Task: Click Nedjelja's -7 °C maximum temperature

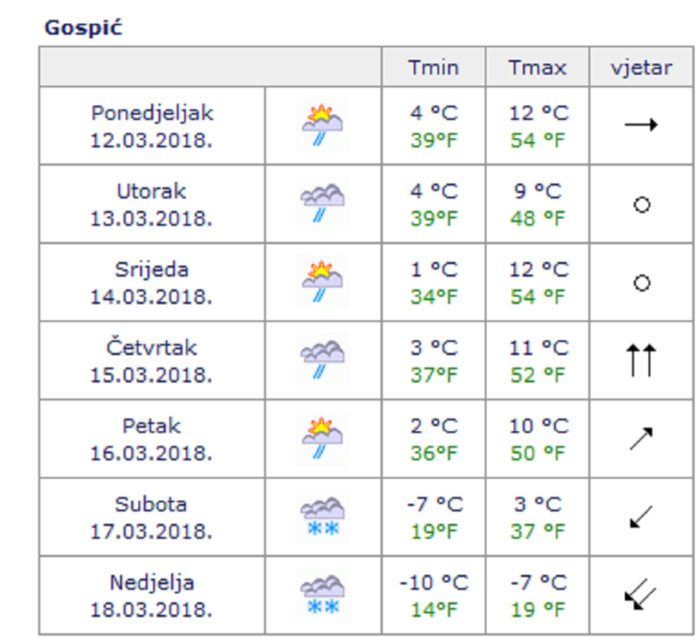Action: click(x=538, y=583)
